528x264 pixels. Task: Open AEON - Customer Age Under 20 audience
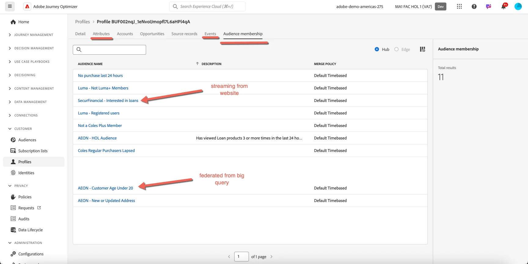tap(105, 188)
